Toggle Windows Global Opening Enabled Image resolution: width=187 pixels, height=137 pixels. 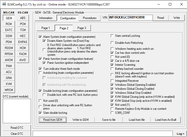click(112, 85)
